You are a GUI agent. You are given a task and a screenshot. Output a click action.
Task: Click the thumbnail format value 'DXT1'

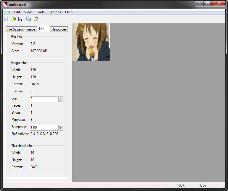click(x=34, y=167)
